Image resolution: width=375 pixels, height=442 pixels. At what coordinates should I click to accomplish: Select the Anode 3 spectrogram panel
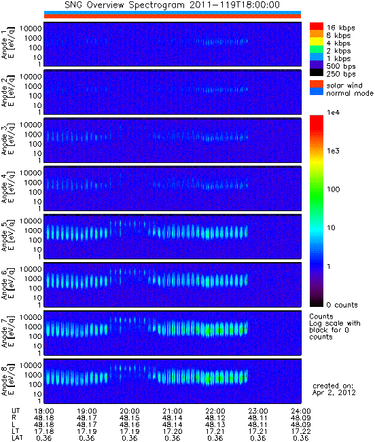(x=173, y=141)
